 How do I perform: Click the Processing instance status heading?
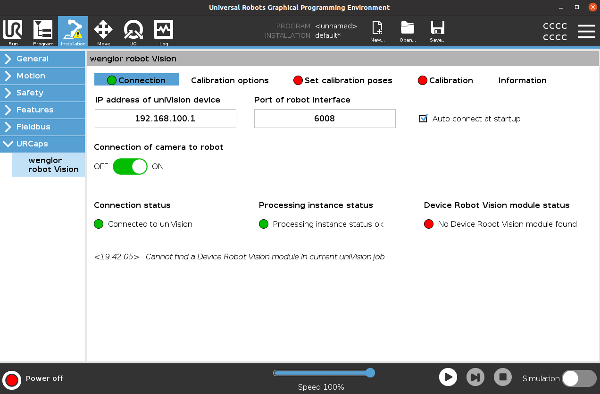316,205
